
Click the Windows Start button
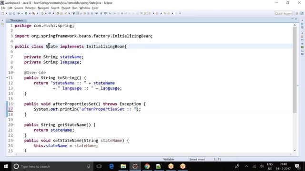6,166
